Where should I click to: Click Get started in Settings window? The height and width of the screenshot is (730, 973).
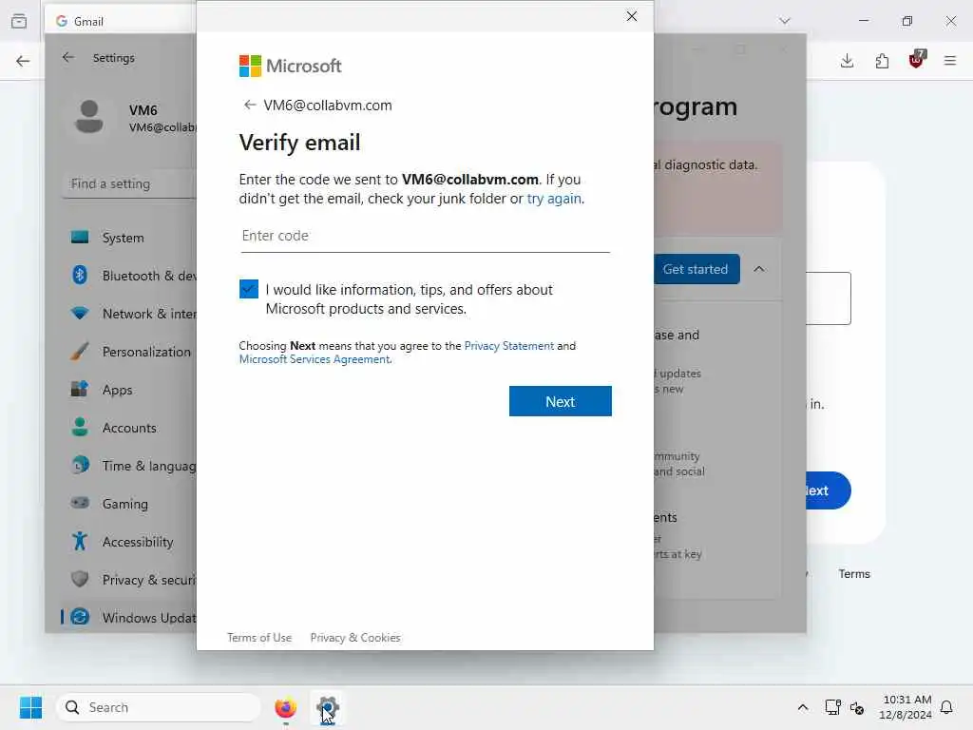(696, 269)
